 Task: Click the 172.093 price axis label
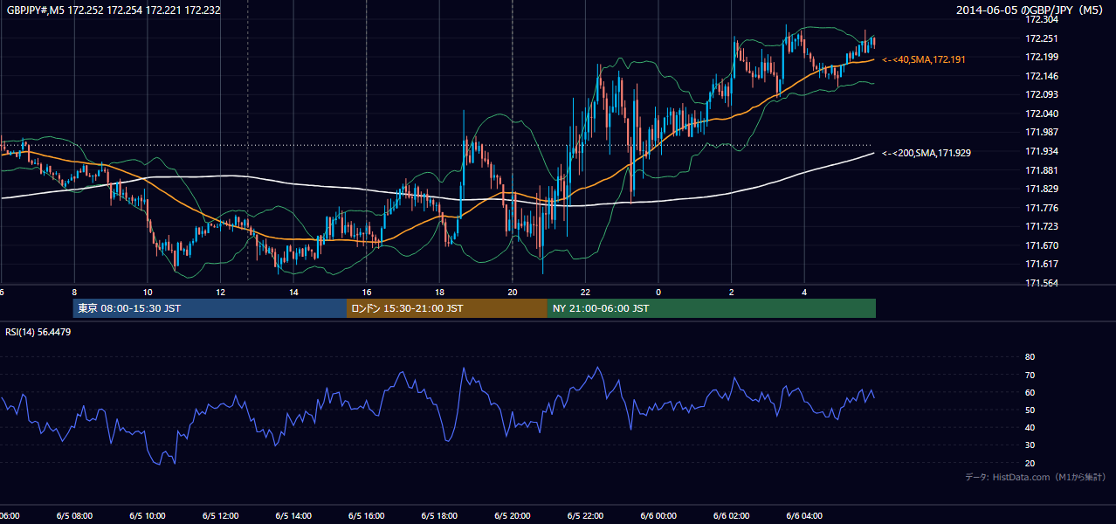point(1041,95)
